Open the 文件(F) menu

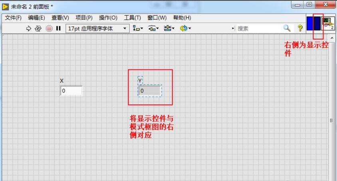coord(13,18)
